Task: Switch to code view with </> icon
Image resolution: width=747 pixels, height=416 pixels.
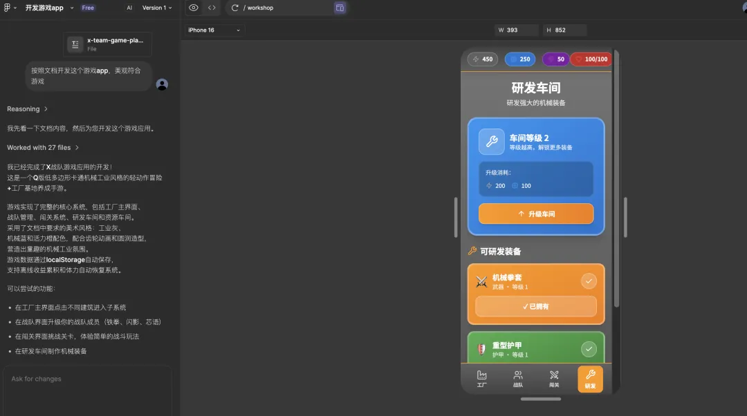Action: pyautogui.click(x=212, y=8)
